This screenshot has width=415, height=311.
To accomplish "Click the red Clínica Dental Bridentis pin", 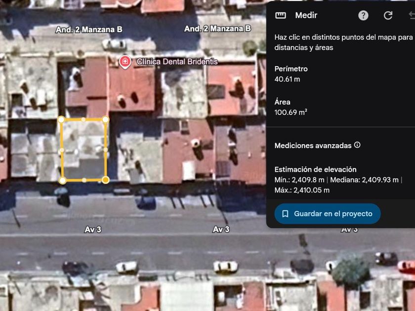I will [125, 61].
